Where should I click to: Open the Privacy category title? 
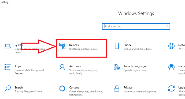pos(128,88)
